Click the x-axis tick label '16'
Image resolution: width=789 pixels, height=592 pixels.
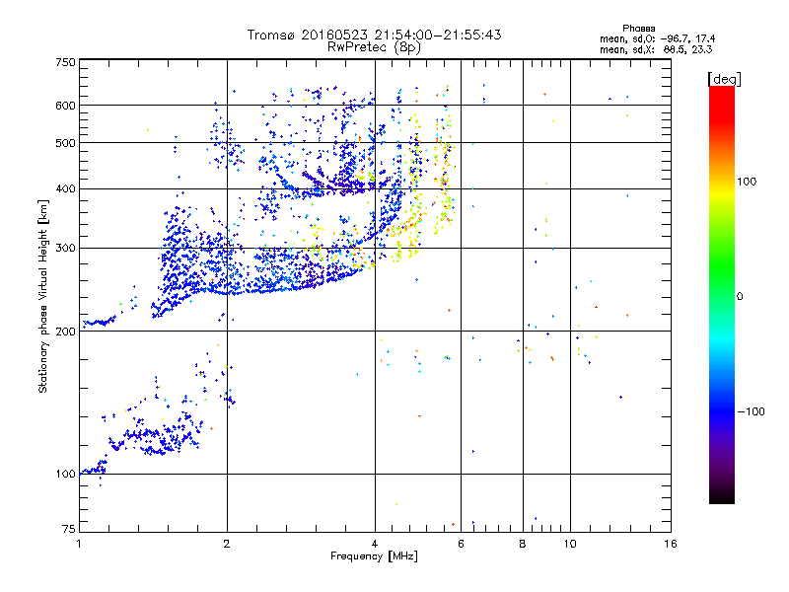point(671,544)
